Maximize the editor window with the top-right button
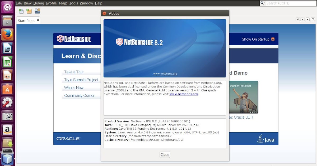This screenshot has width=317, height=166. click(313, 19)
